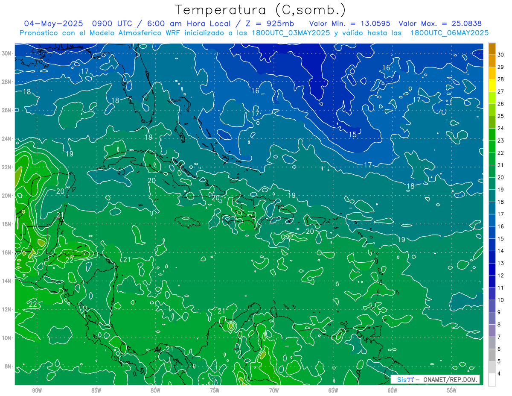Click the '90W' longitude axis label
This screenshot has height=396, width=512.
click(37, 390)
